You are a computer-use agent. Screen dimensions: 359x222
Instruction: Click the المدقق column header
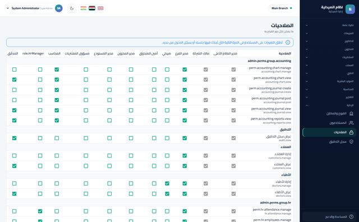[x=12, y=54]
